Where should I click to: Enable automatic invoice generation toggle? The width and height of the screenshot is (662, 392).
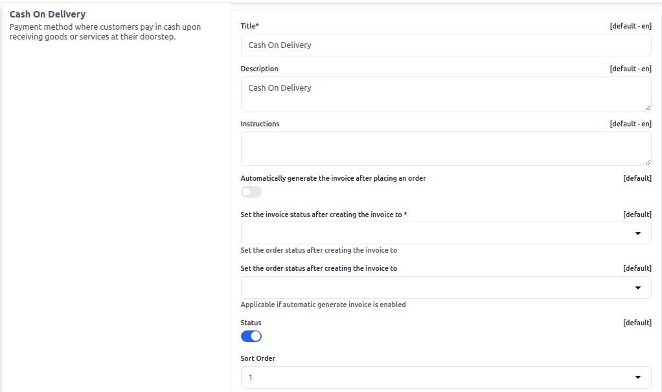[x=251, y=192]
